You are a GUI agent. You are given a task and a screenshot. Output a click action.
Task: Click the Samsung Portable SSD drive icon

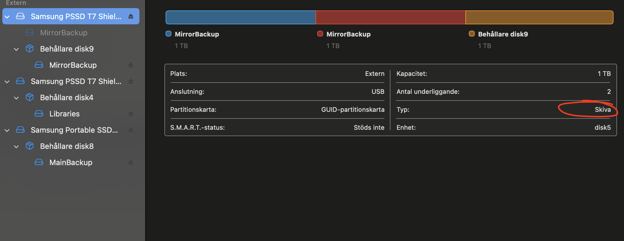[x=20, y=130]
